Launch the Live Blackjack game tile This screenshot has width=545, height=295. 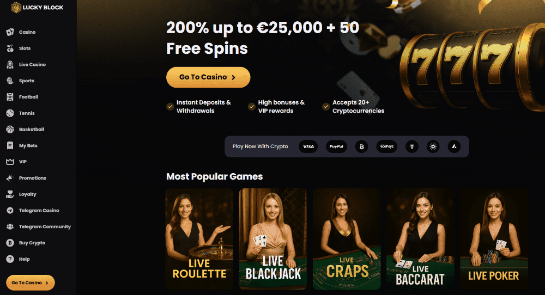click(273, 239)
